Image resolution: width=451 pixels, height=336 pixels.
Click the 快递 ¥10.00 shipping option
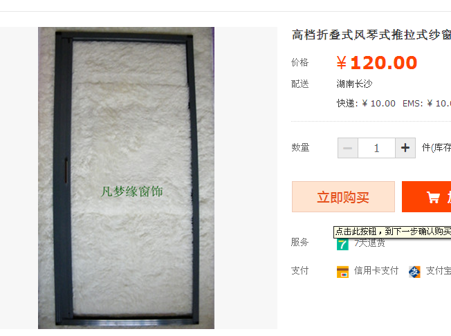366,103
